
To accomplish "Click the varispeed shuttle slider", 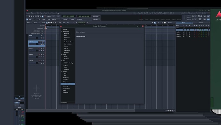I will click(x=35, y=19).
